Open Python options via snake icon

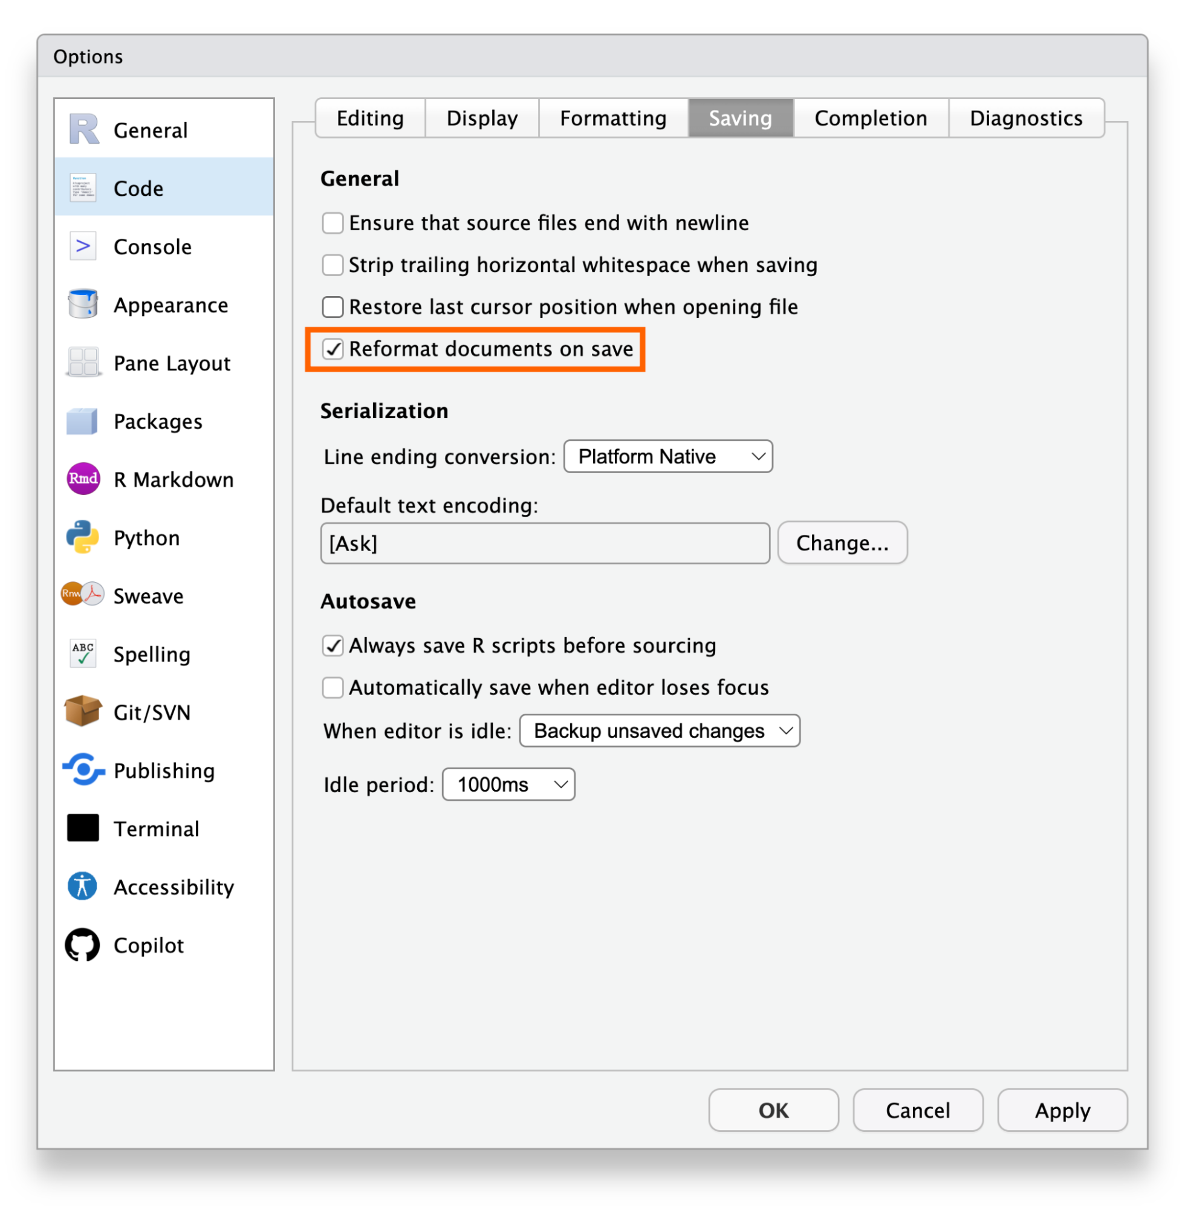(82, 537)
